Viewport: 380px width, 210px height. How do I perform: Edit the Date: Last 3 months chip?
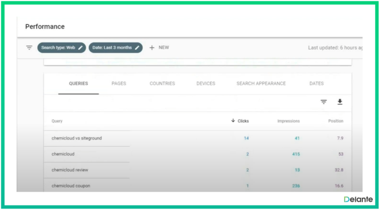click(116, 48)
